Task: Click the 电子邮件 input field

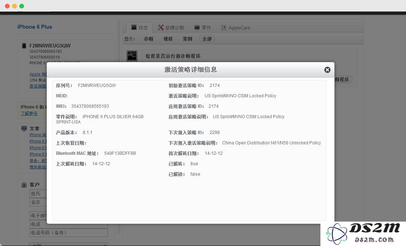Action: tap(38, 215)
